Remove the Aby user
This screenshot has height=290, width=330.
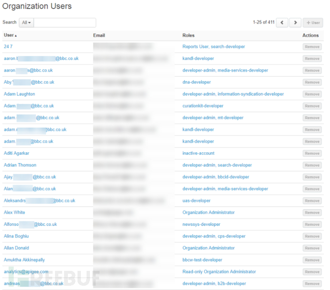click(312, 82)
